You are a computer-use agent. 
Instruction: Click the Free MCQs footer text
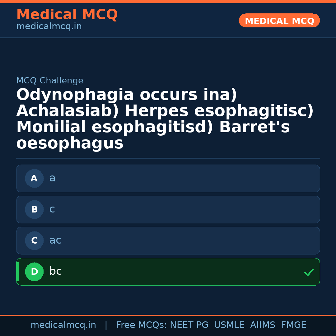click(142, 325)
